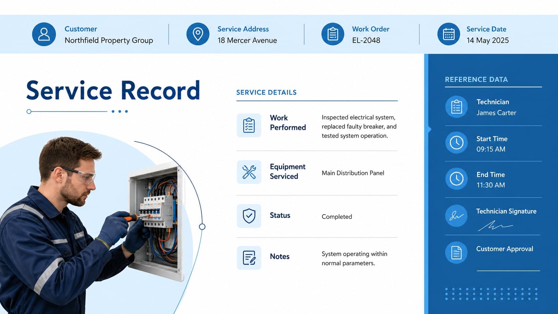This screenshot has height=314, width=558.
Task: Click the Service Date calendar icon
Action: (449, 34)
